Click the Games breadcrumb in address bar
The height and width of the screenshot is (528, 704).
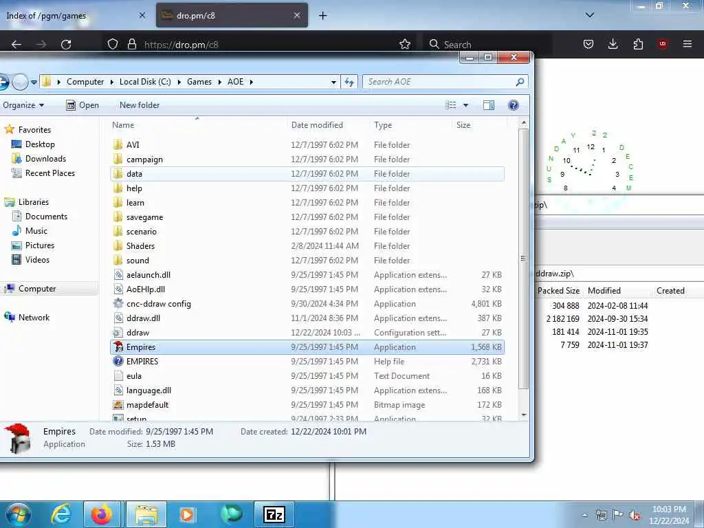coord(199,82)
